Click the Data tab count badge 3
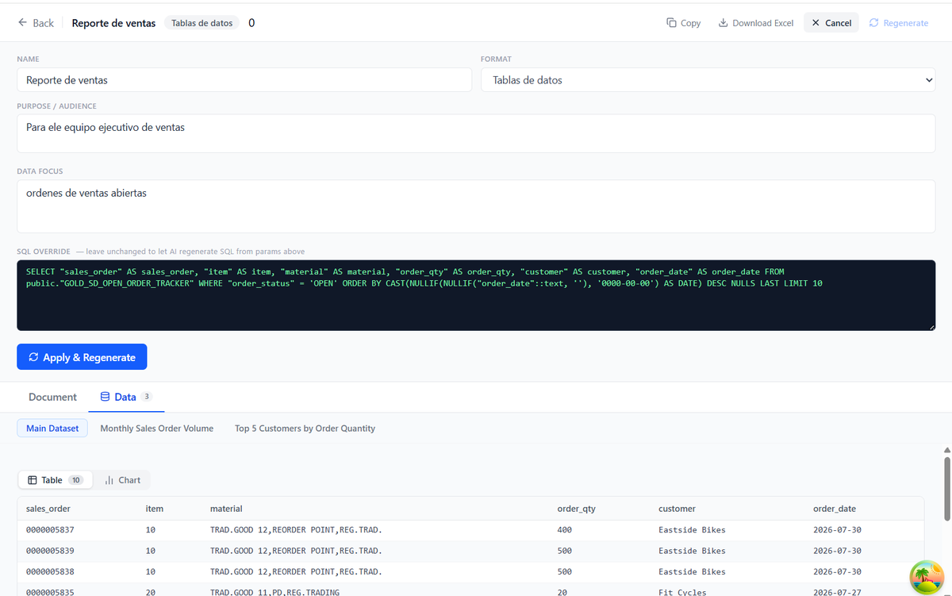 tap(147, 397)
